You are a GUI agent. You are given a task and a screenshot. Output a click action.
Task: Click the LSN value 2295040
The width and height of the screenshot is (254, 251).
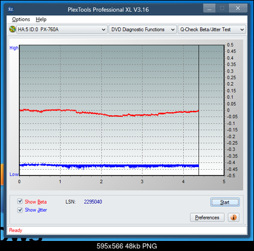click(x=93, y=202)
